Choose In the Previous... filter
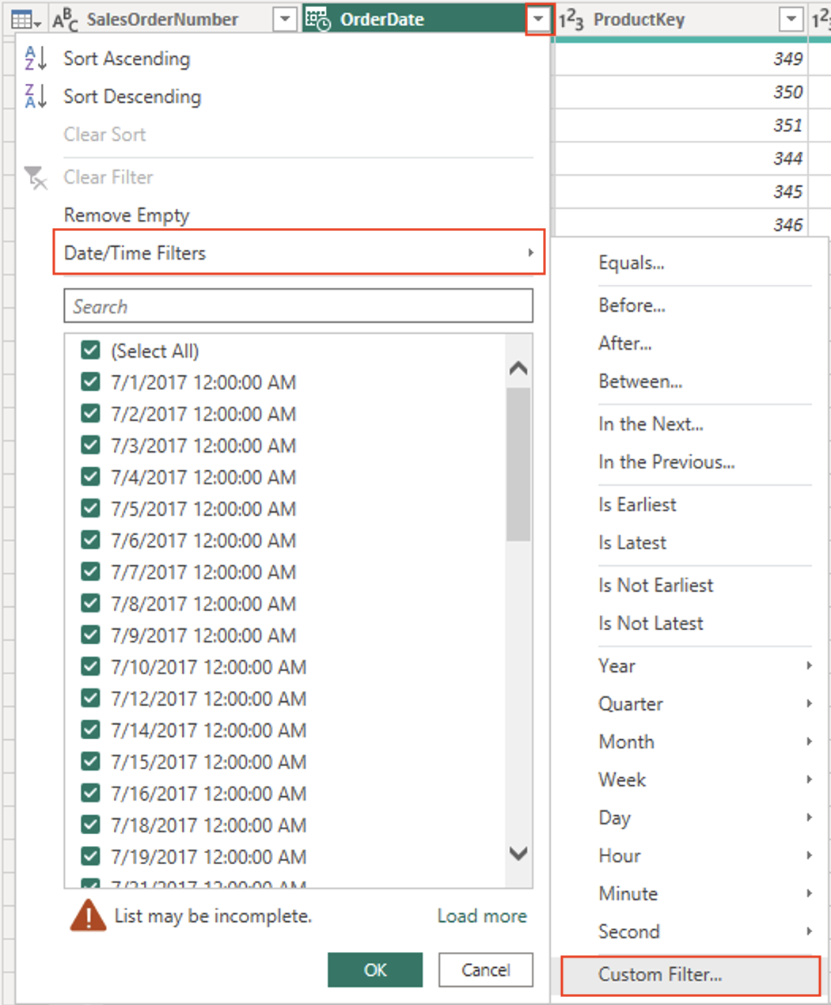This screenshot has height=1005, width=831. pyautogui.click(x=666, y=461)
